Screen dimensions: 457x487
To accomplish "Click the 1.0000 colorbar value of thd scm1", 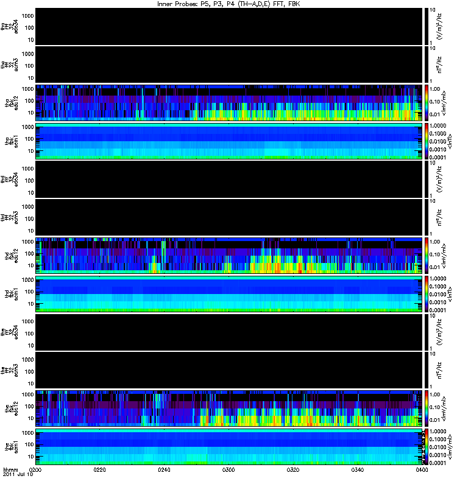I will click(438, 279).
